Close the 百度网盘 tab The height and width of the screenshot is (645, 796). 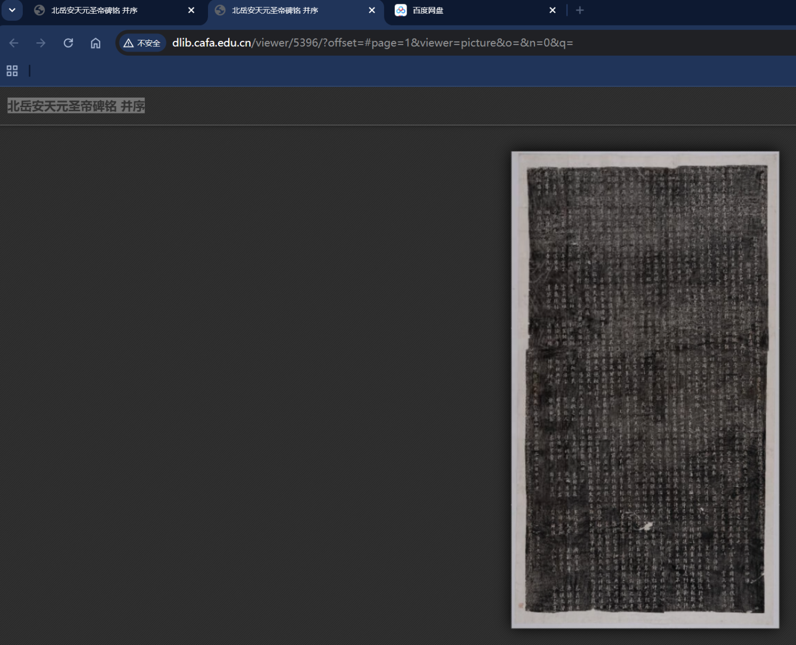[x=552, y=10]
